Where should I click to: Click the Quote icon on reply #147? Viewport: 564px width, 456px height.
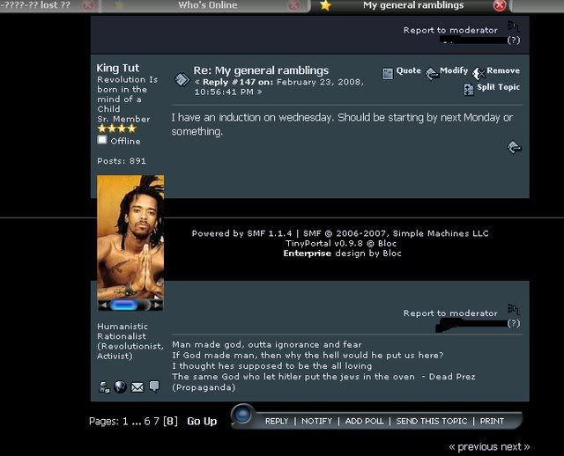(388, 73)
